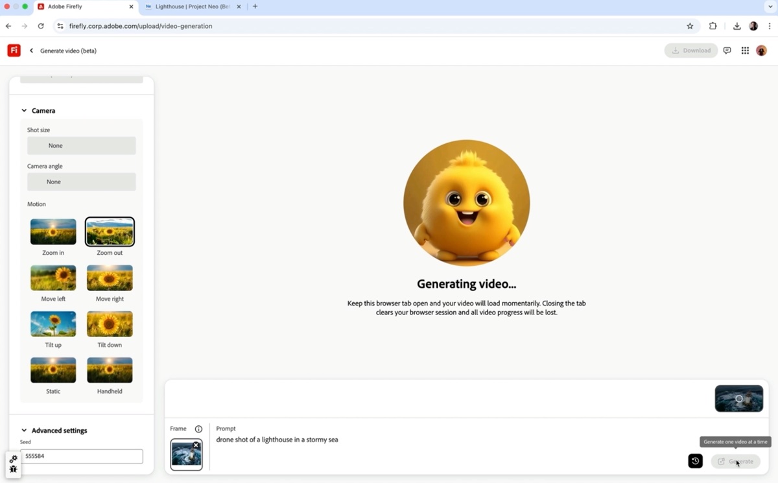778x483 pixels.
Task: Open the apps grid switcher icon
Action: pyautogui.click(x=745, y=51)
